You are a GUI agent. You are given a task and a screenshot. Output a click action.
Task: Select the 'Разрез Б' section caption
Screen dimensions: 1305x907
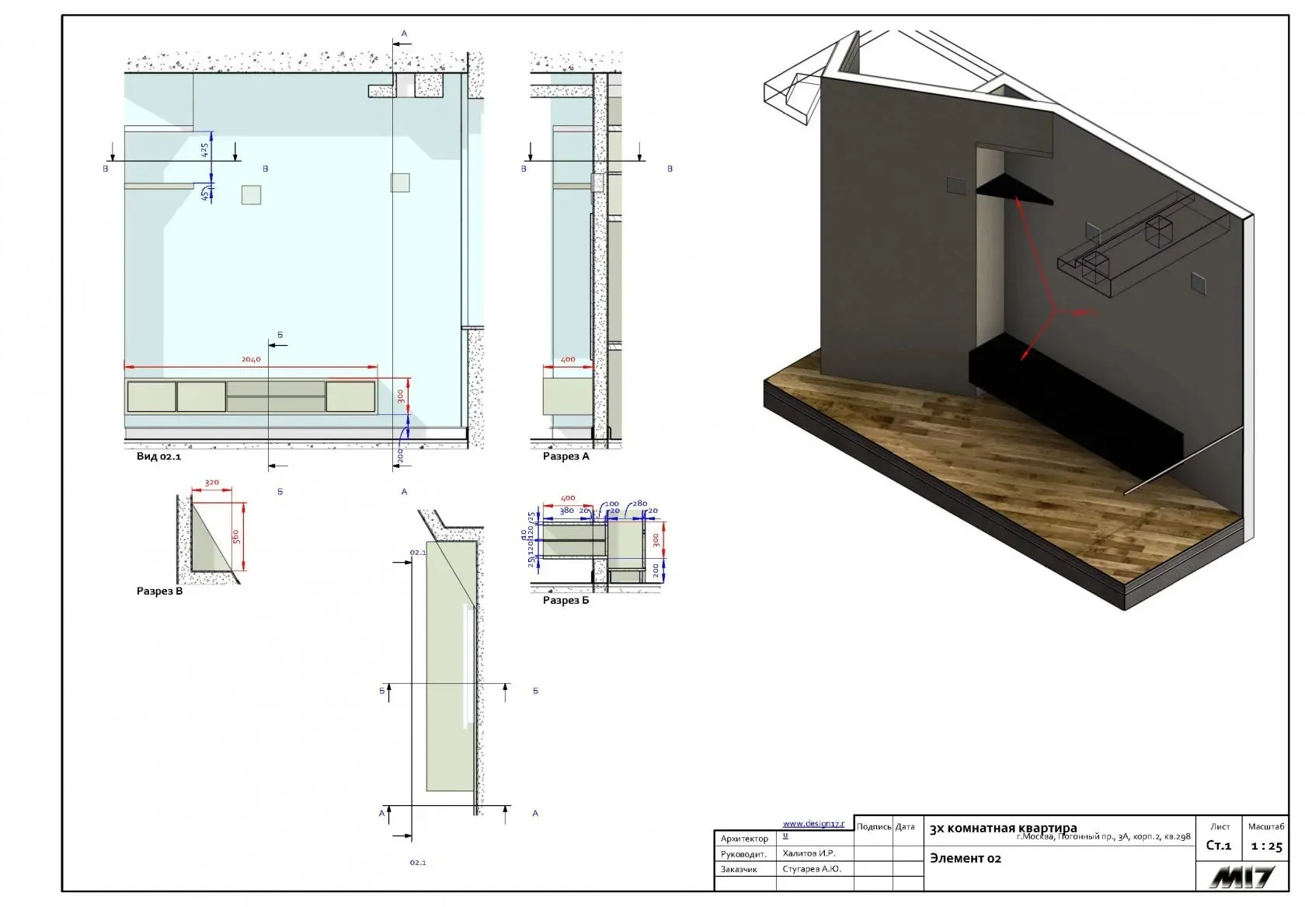click(565, 600)
